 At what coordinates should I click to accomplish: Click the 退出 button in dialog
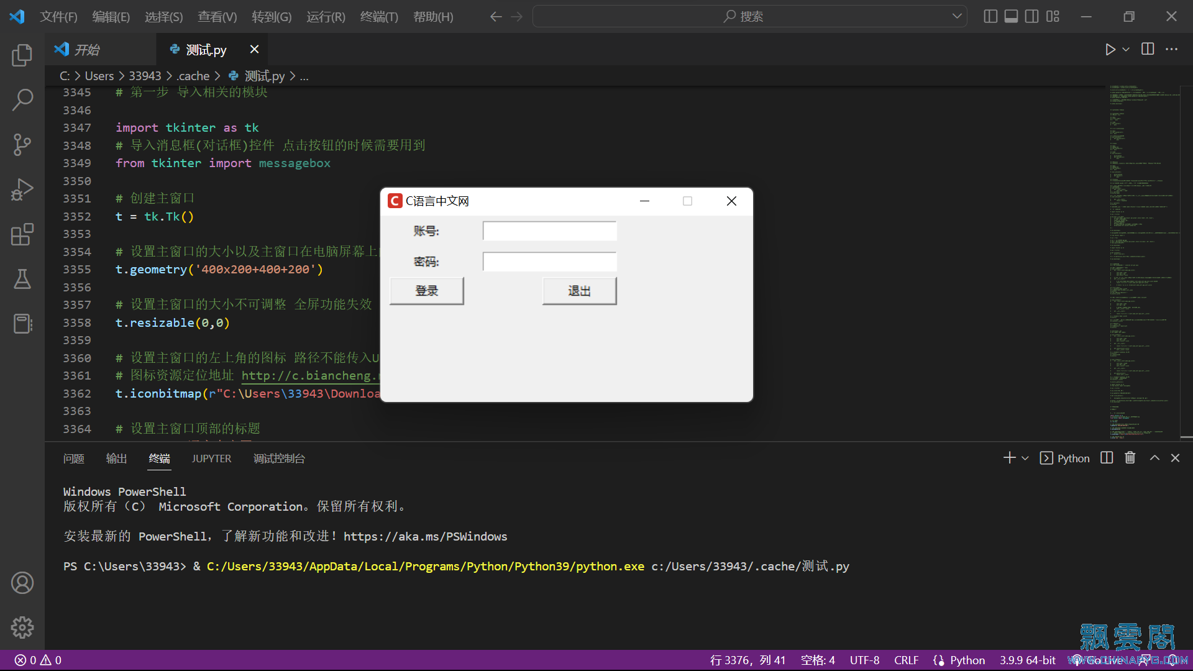pyautogui.click(x=579, y=291)
